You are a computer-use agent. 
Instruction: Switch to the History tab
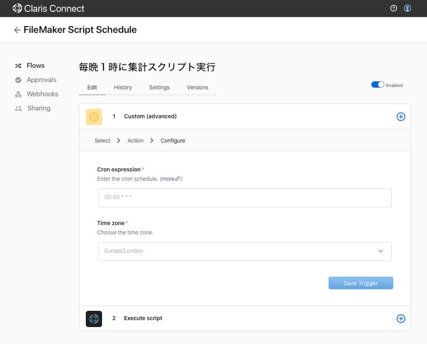coord(123,87)
